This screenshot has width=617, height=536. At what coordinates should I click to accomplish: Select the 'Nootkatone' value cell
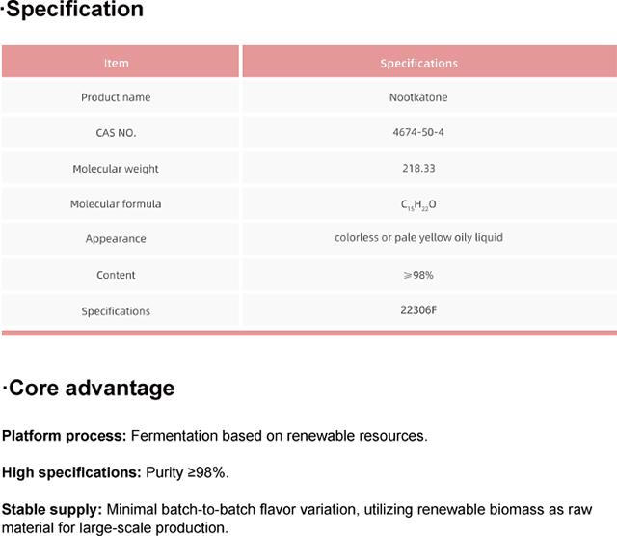(x=418, y=97)
